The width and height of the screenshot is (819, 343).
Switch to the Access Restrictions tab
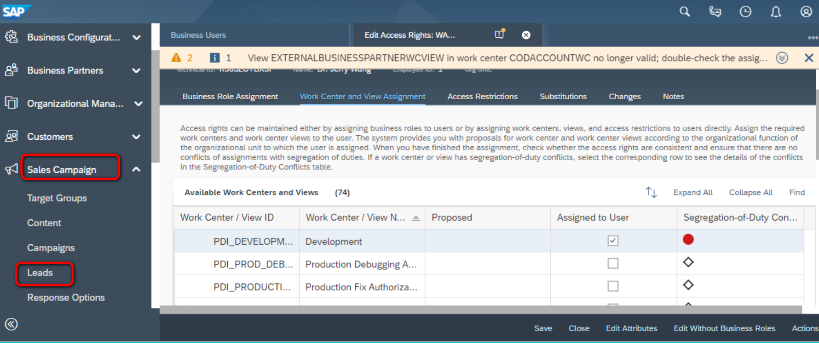tap(482, 97)
